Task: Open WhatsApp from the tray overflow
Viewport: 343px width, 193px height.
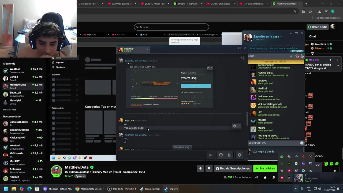Action: [282, 156]
